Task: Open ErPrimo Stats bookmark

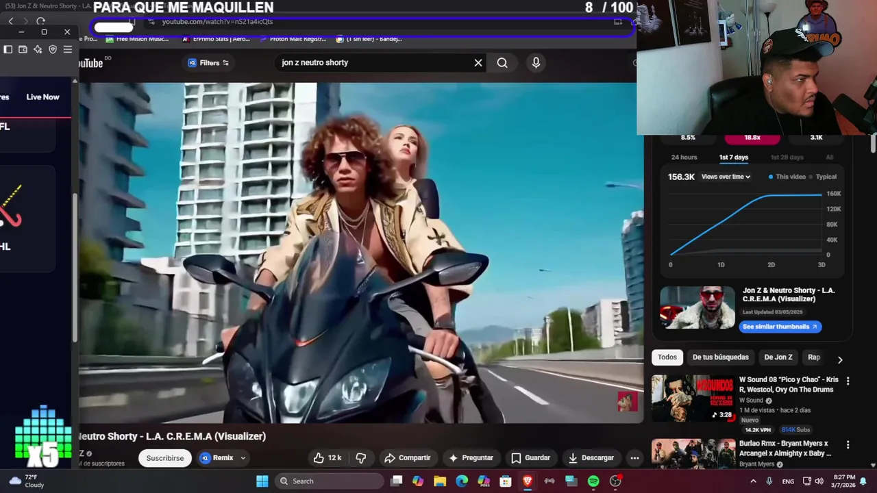Action: (x=216, y=39)
